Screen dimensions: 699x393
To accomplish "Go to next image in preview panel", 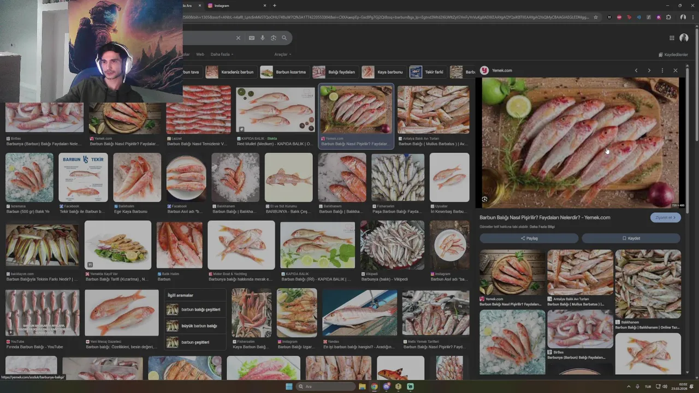I will click(x=649, y=70).
